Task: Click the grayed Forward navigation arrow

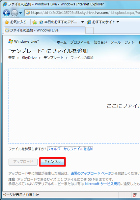Action: point(14,13)
